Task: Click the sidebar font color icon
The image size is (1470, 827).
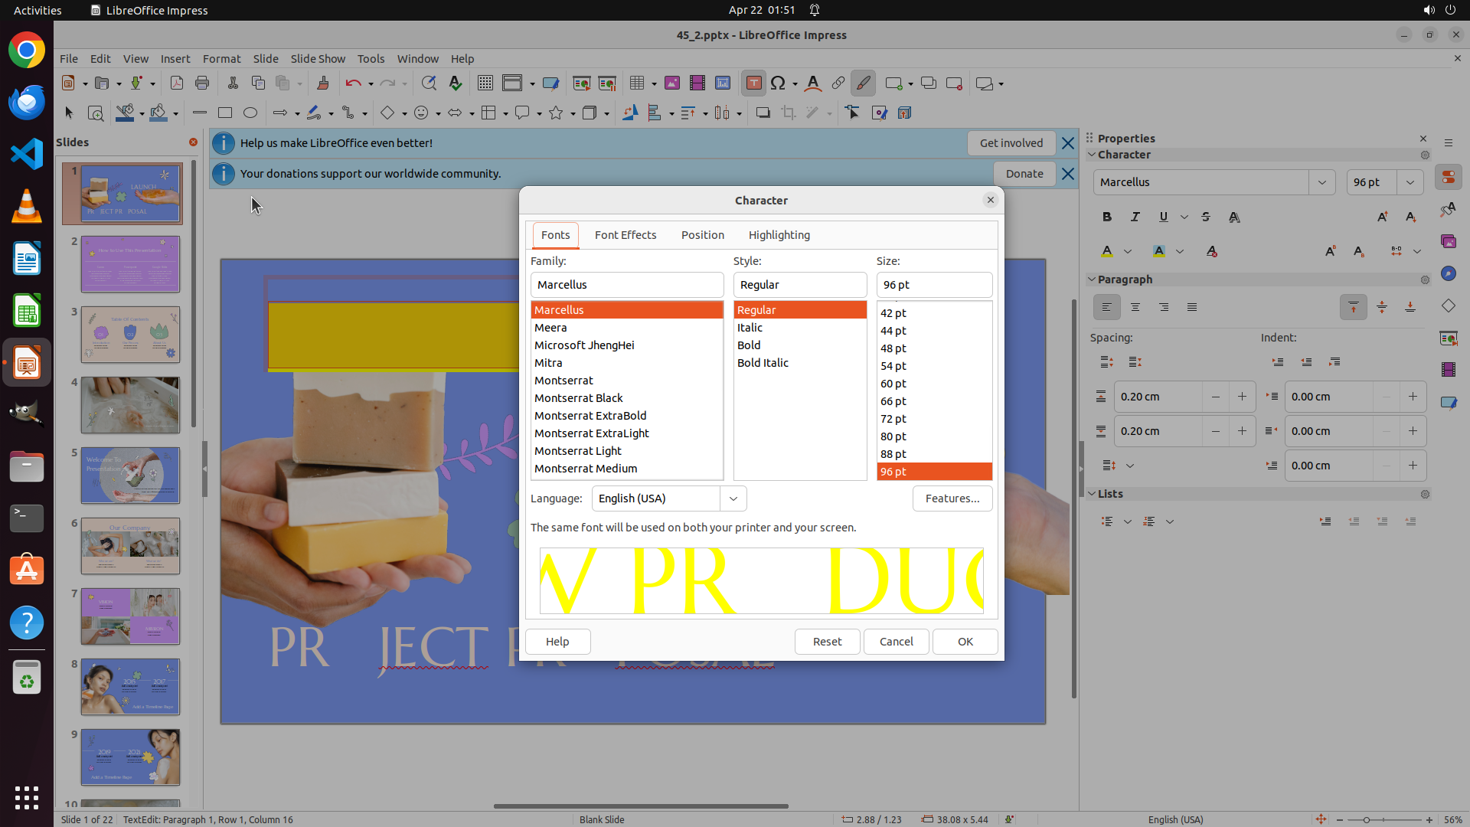Action: coord(1106,251)
